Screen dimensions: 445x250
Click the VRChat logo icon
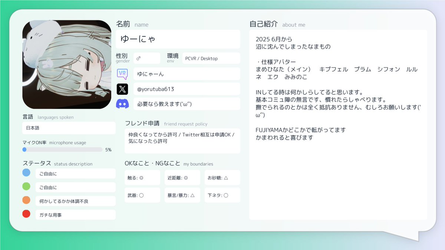pyautogui.click(x=122, y=74)
